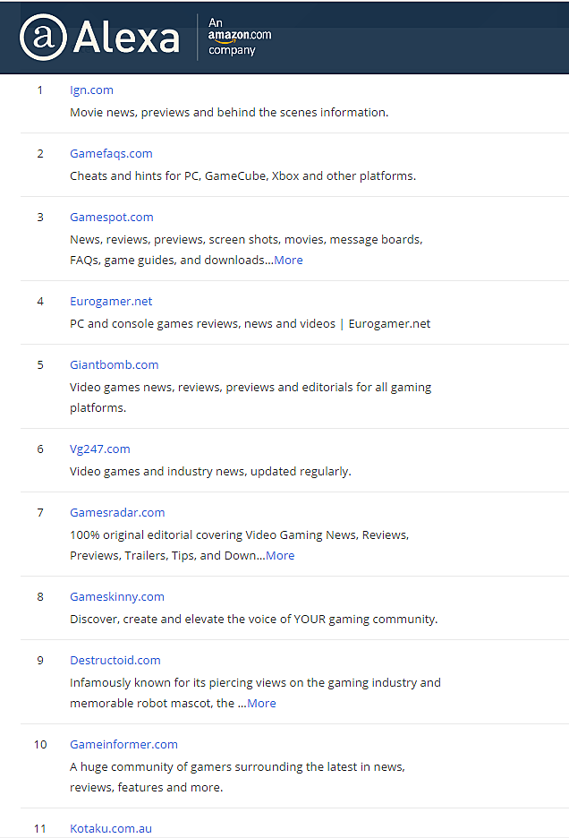Click rank number 5

coord(40,365)
